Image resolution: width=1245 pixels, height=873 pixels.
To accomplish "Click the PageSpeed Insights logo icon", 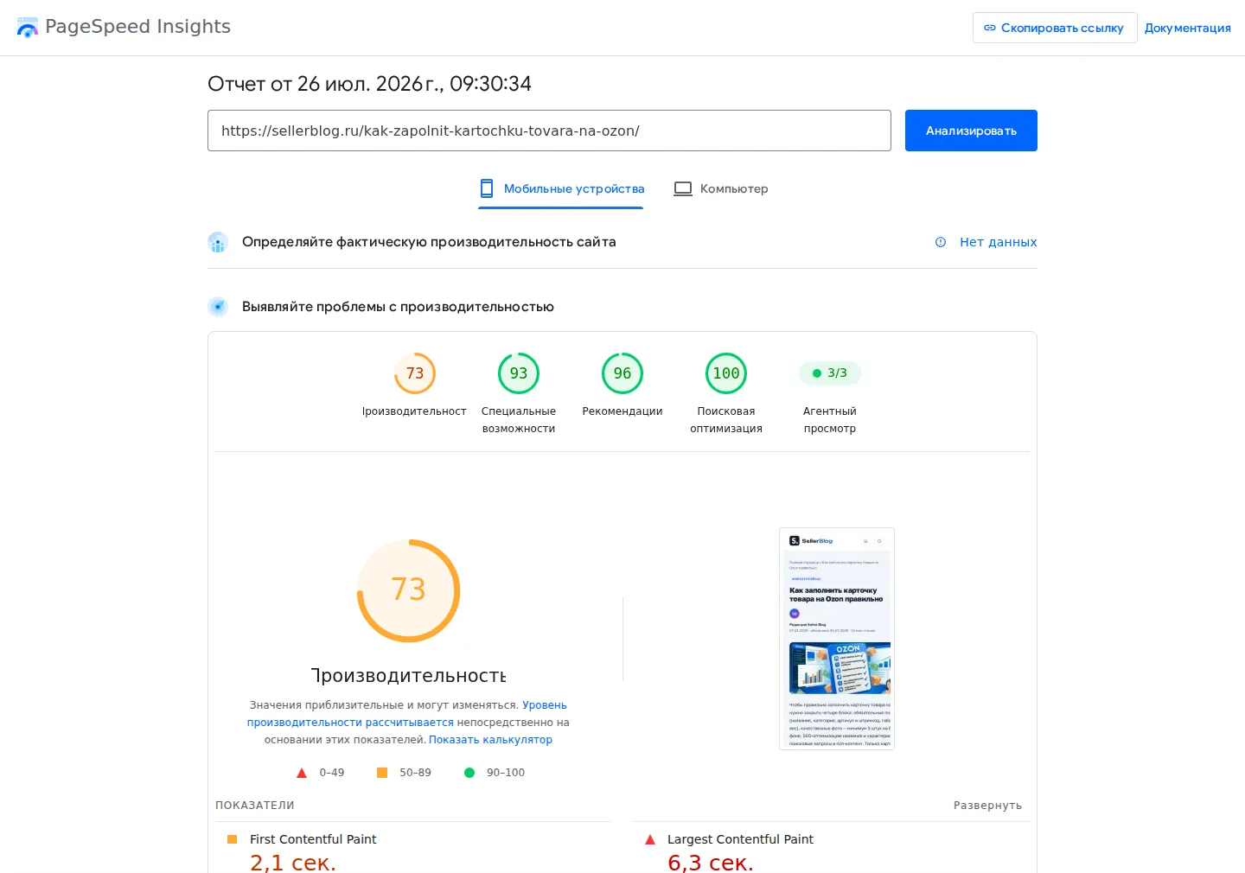I will pyautogui.click(x=28, y=27).
